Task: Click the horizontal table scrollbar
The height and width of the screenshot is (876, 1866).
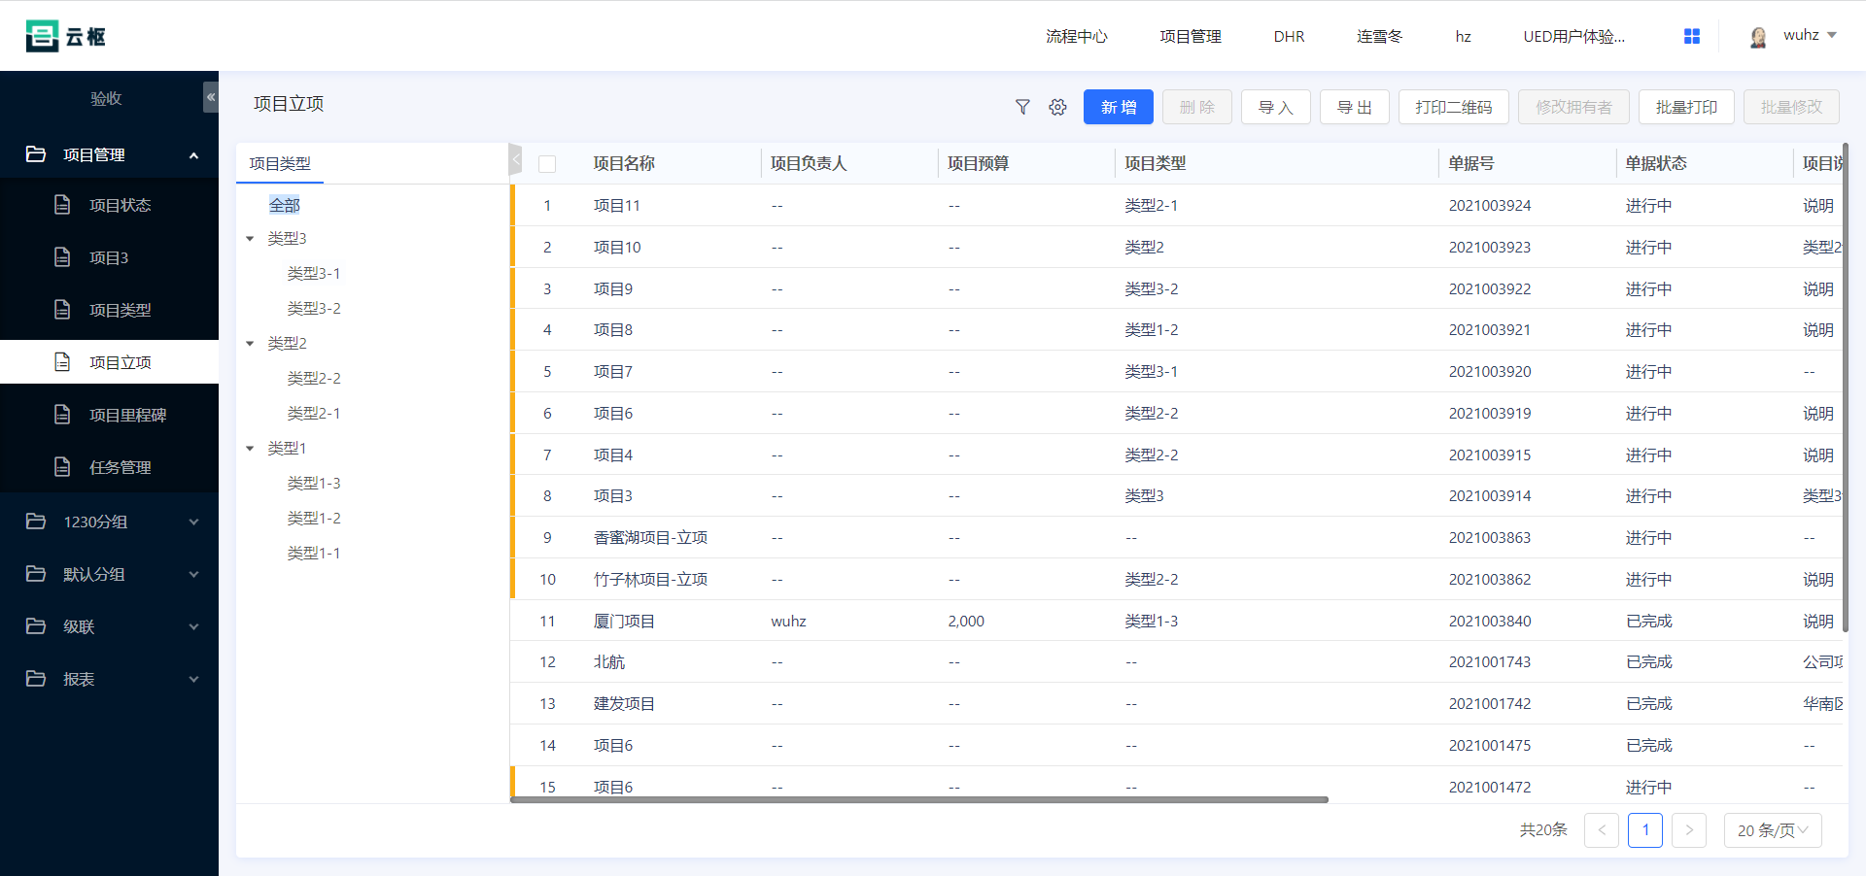Action: pyautogui.click(x=919, y=800)
